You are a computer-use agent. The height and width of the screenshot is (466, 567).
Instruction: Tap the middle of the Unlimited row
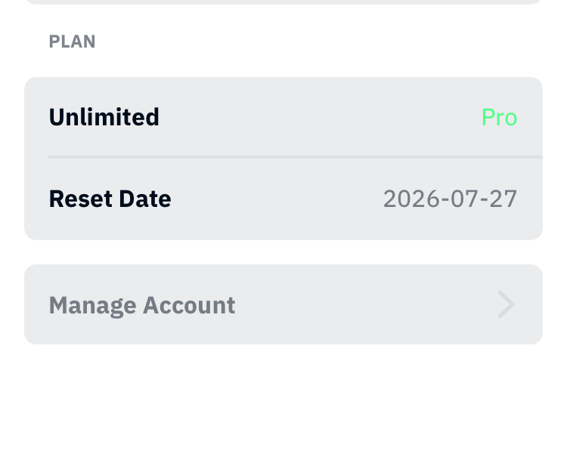point(302,117)
